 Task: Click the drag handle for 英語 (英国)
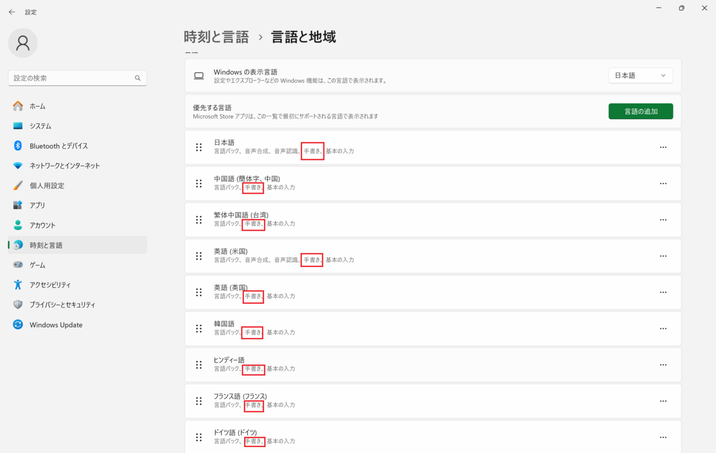(x=199, y=292)
